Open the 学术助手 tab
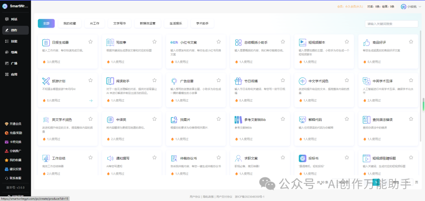The image size is (425, 201). click(x=202, y=24)
